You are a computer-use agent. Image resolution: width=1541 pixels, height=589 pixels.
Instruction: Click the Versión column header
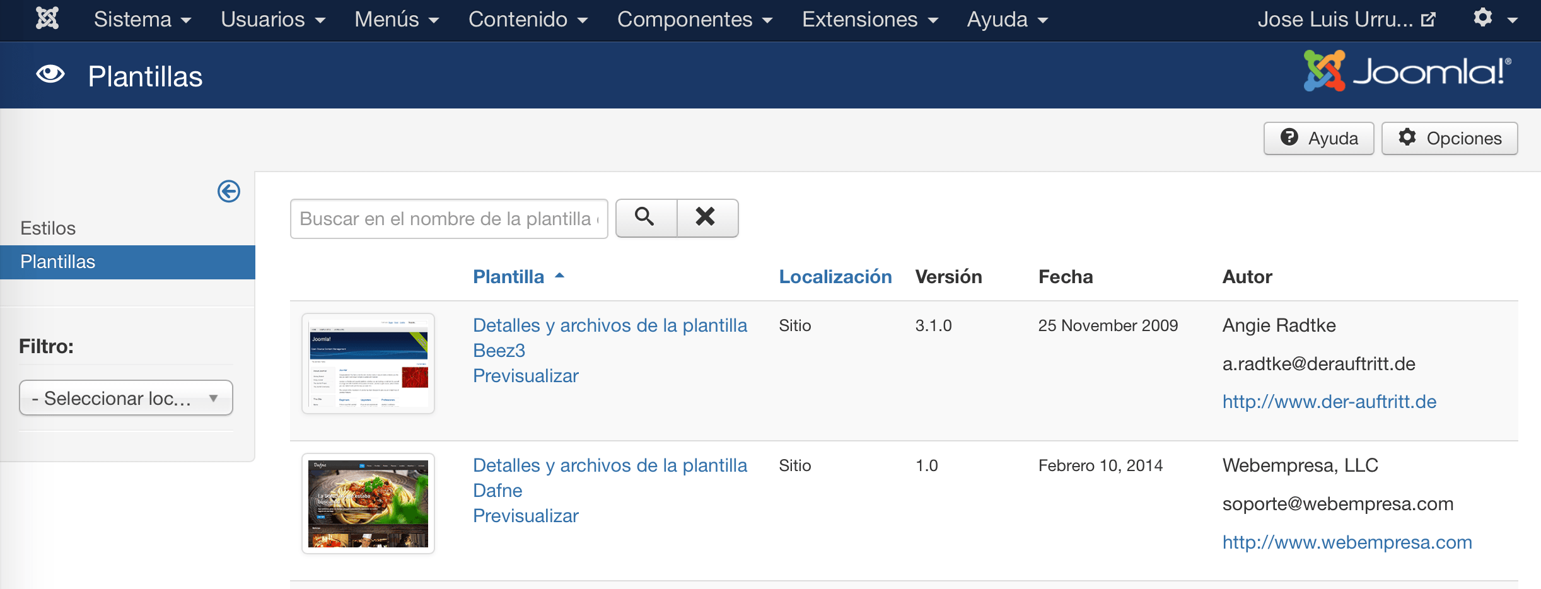click(x=948, y=277)
